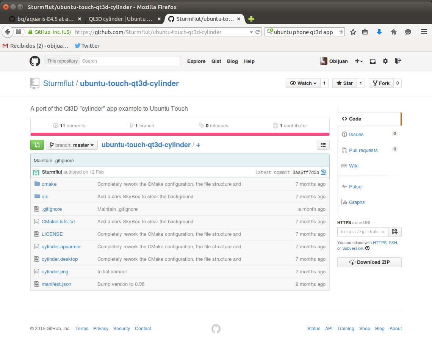This screenshot has height=337, width=432.
Task: Open the branch: master dropdown
Action: point(72,145)
